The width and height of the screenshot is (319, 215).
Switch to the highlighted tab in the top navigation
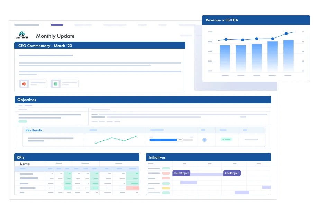point(56,25)
